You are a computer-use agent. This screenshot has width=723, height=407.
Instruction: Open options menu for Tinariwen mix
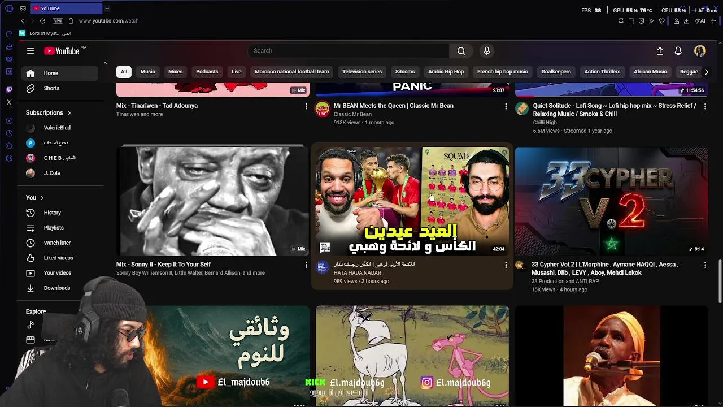tap(307, 106)
